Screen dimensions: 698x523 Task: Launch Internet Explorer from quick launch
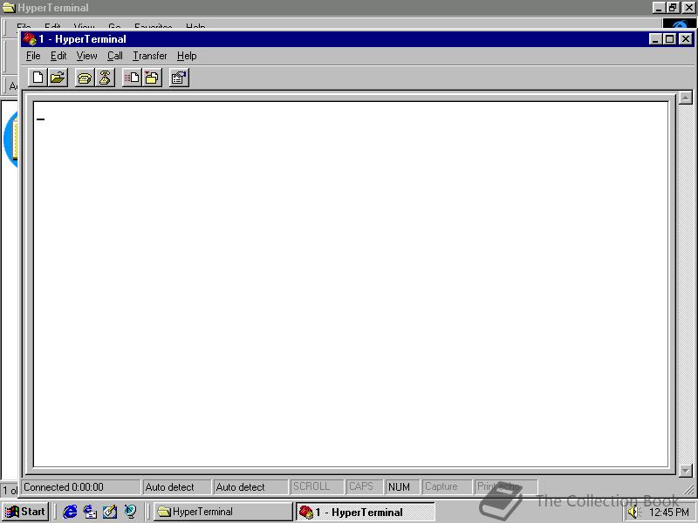(70, 512)
